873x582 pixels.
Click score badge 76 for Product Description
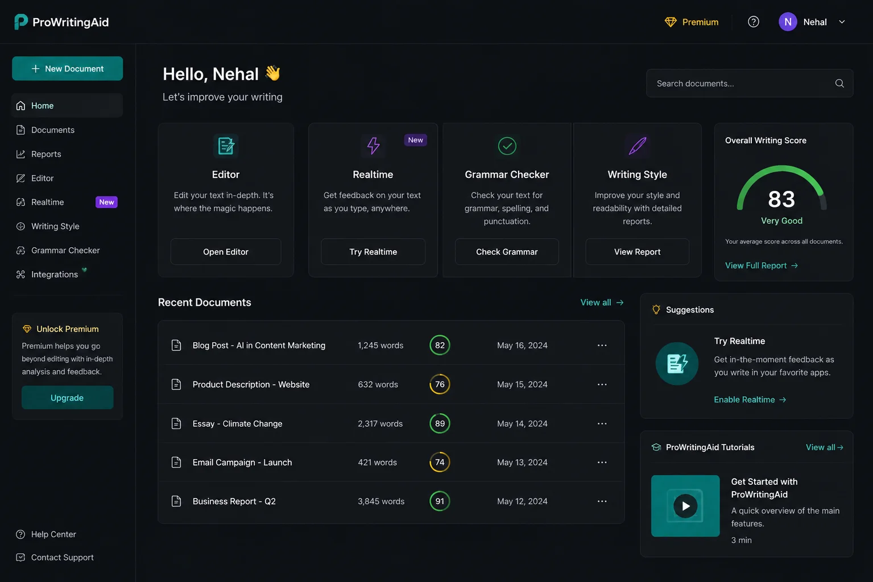coord(440,384)
